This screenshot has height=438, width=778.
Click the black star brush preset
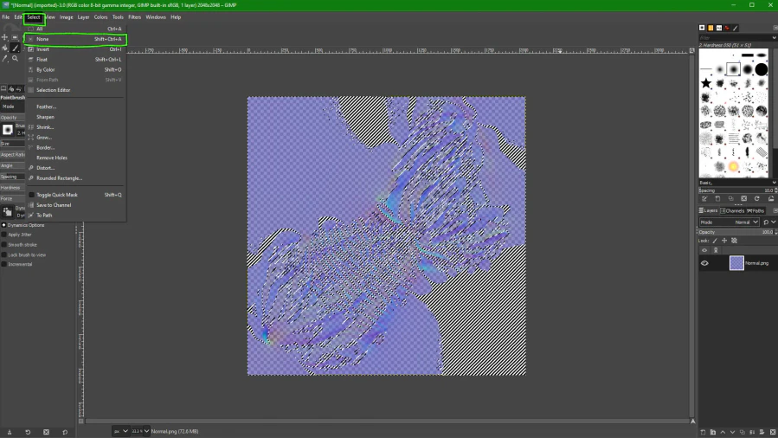click(x=706, y=84)
